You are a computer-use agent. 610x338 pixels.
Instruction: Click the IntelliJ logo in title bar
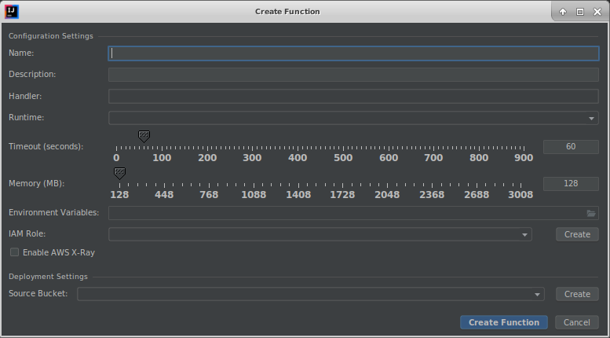click(x=13, y=12)
